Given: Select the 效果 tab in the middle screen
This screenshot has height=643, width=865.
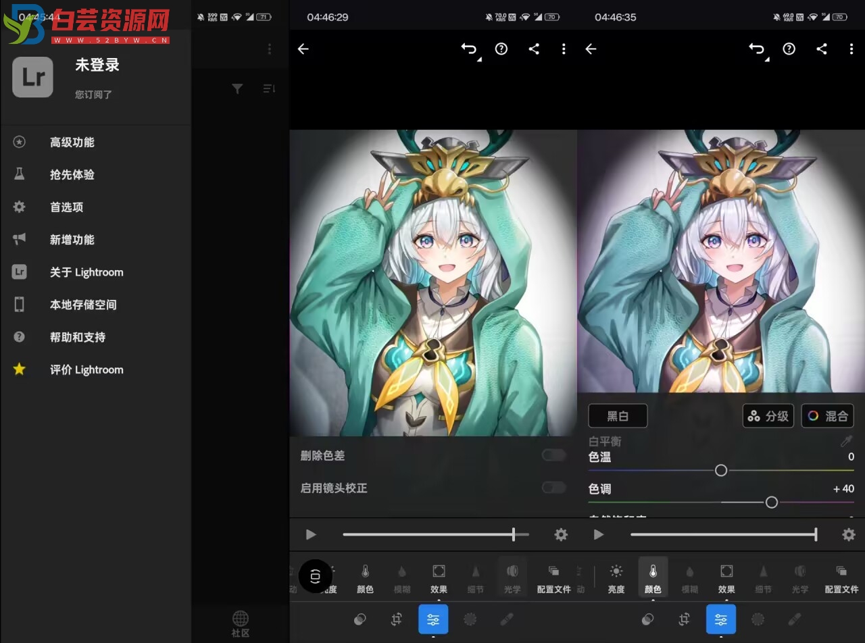Looking at the screenshot, I should pos(439,579).
